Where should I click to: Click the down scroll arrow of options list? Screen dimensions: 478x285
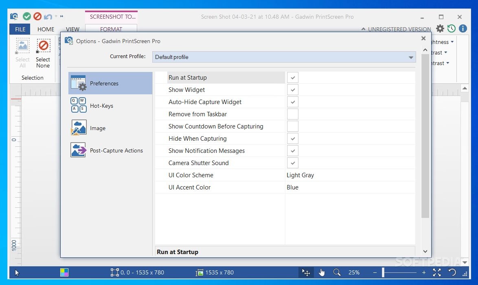[425, 251]
